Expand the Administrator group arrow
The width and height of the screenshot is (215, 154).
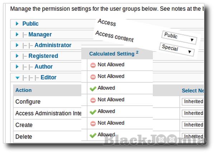point(17,45)
